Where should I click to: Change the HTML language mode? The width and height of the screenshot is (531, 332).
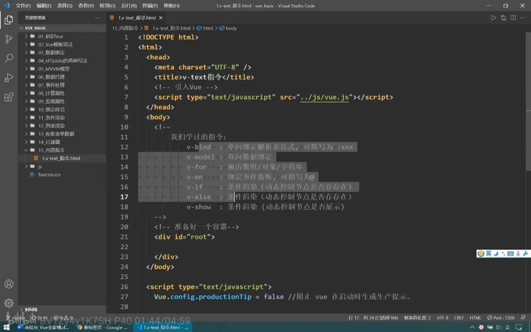[475, 318]
